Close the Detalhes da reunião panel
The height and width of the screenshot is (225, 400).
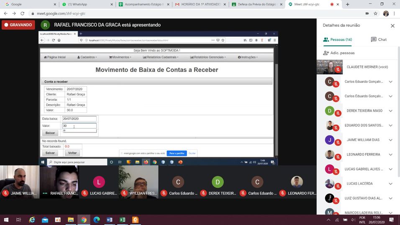(392, 26)
